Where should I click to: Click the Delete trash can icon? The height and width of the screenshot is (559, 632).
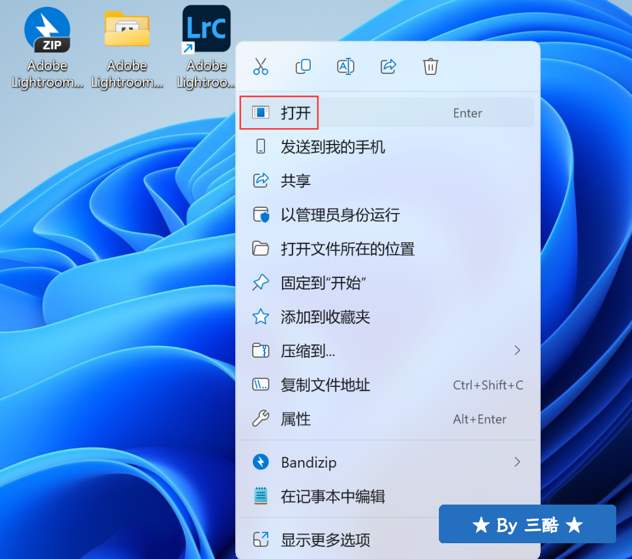(431, 67)
